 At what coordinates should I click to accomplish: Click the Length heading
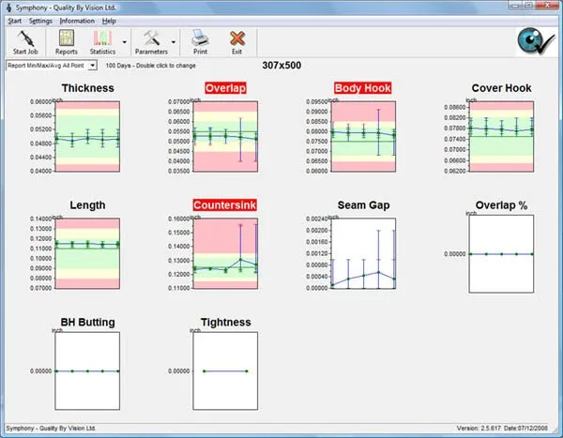(x=87, y=205)
